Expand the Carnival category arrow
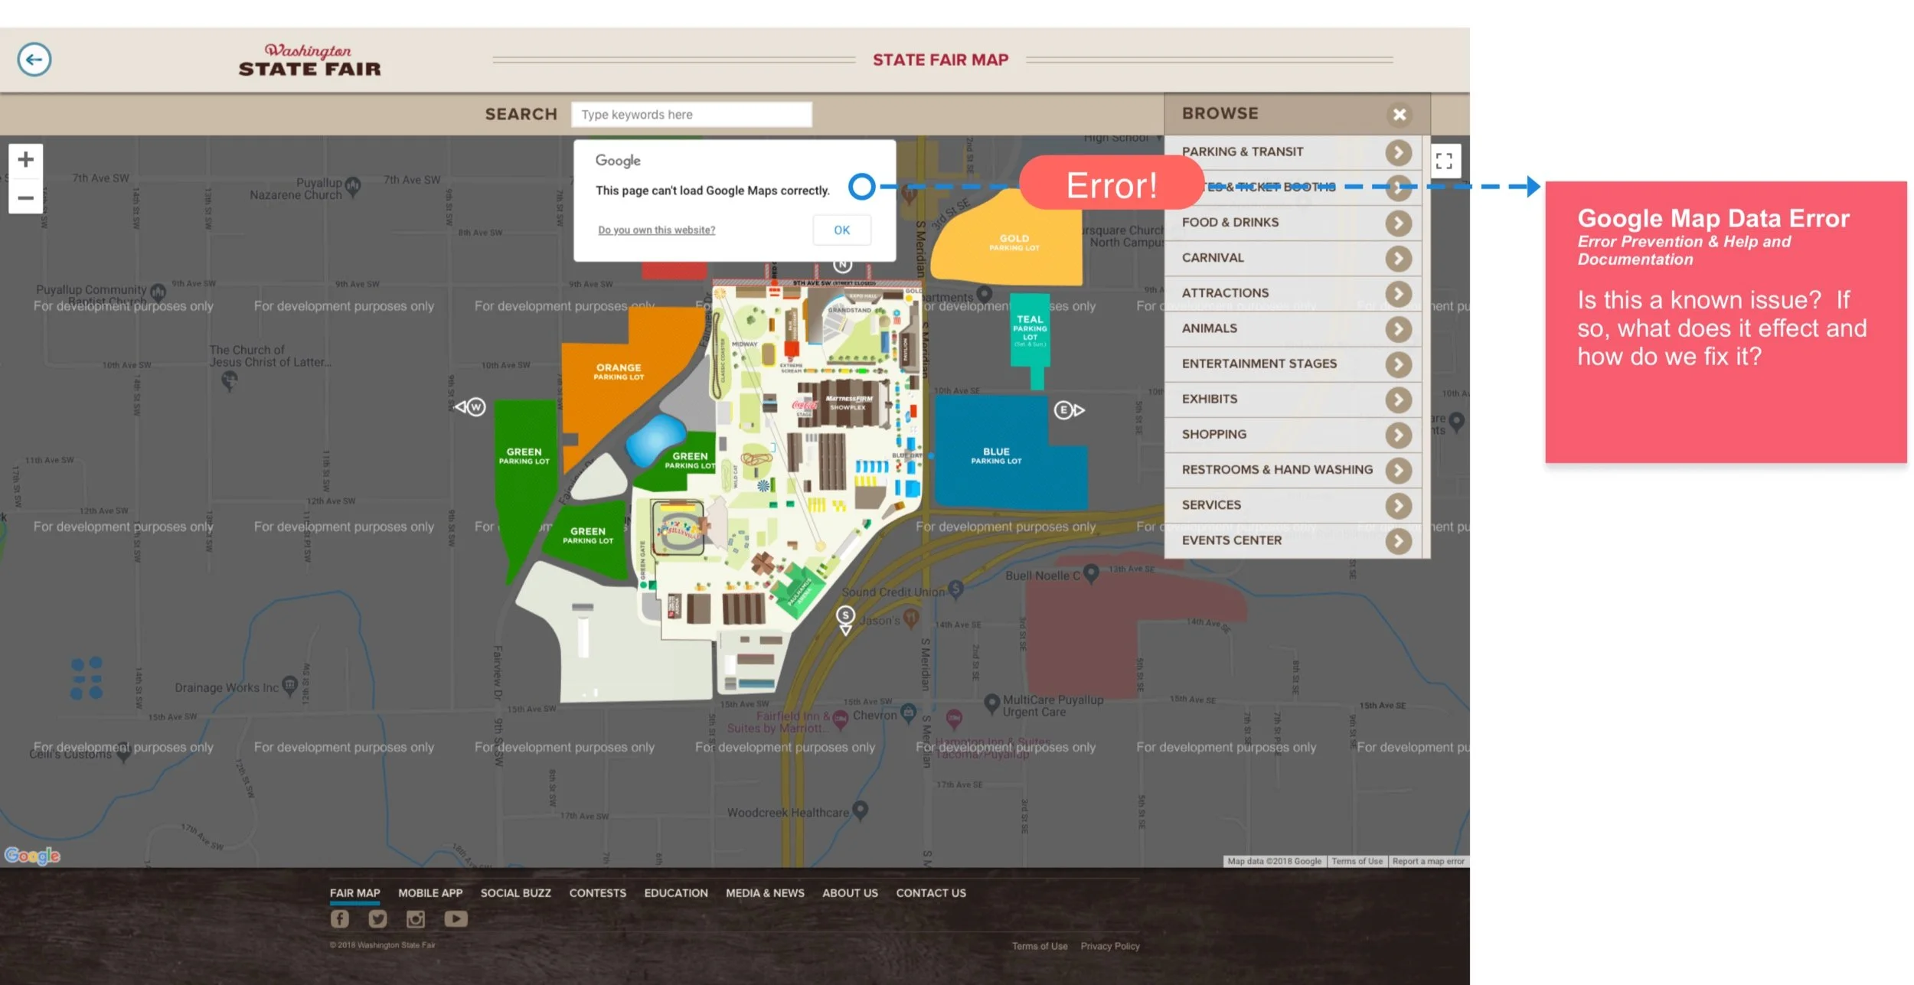This screenshot has height=985, width=1914. (1398, 258)
